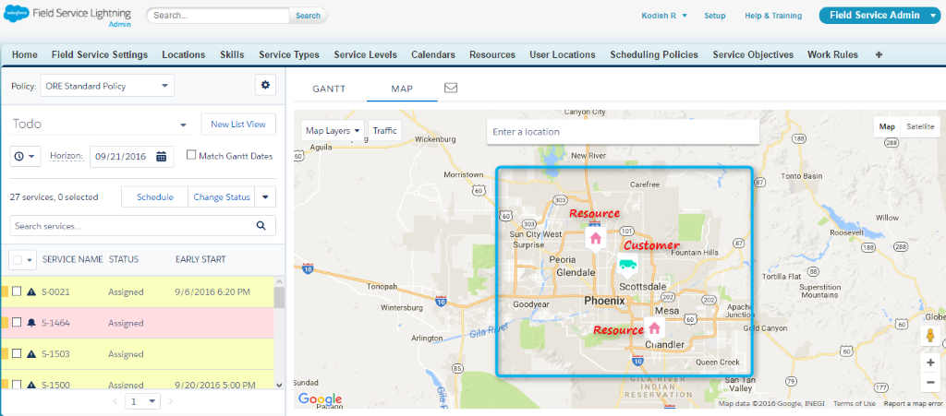The image size is (946, 416).
Task: Open the Horizon date calendar picker icon
Action: pos(161,156)
